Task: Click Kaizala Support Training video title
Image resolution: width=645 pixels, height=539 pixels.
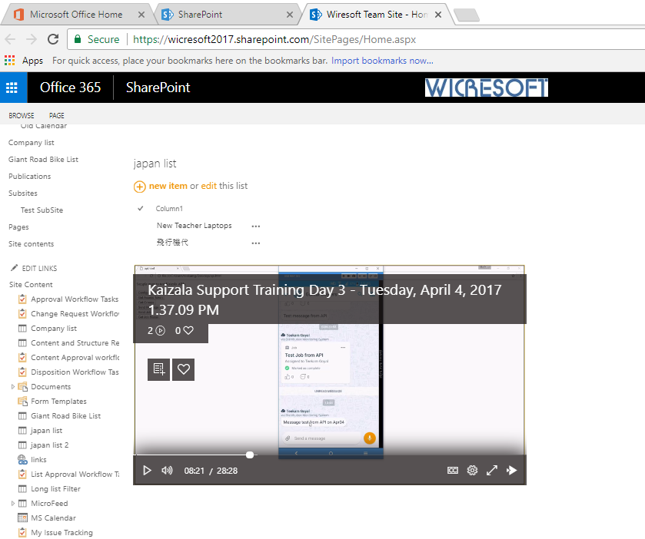Action: (324, 299)
